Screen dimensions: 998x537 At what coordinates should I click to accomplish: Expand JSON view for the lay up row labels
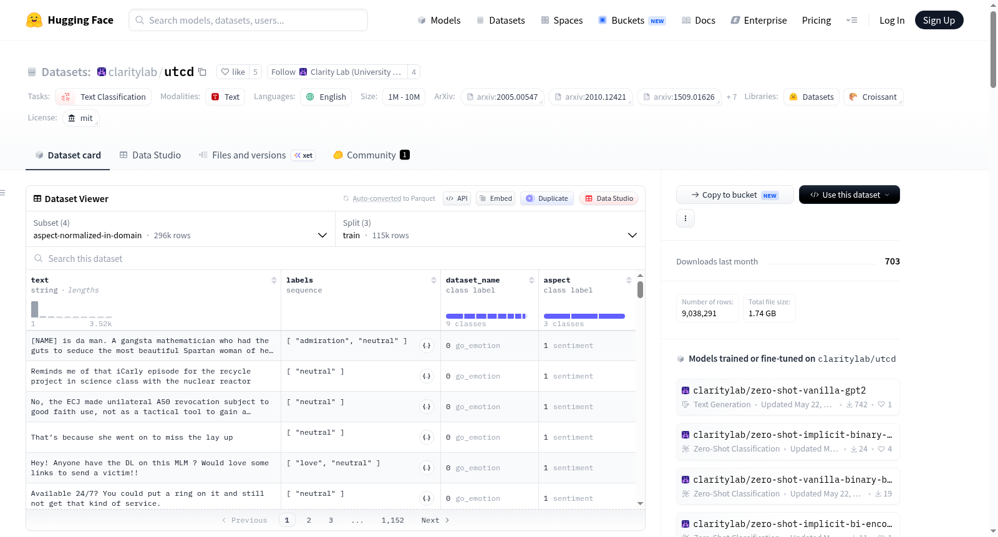tap(427, 437)
